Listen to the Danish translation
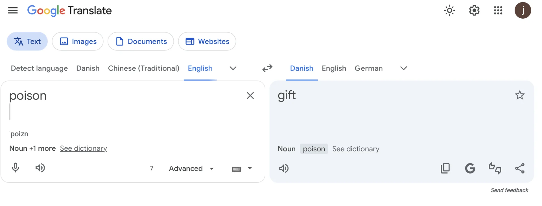 pos(284,168)
